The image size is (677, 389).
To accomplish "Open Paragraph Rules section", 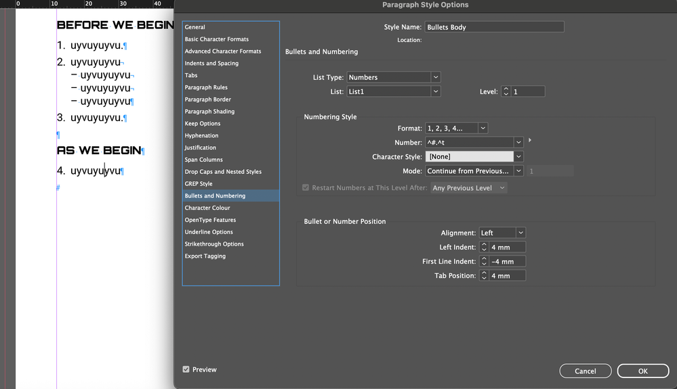I will pyautogui.click(x=230, y=87).
